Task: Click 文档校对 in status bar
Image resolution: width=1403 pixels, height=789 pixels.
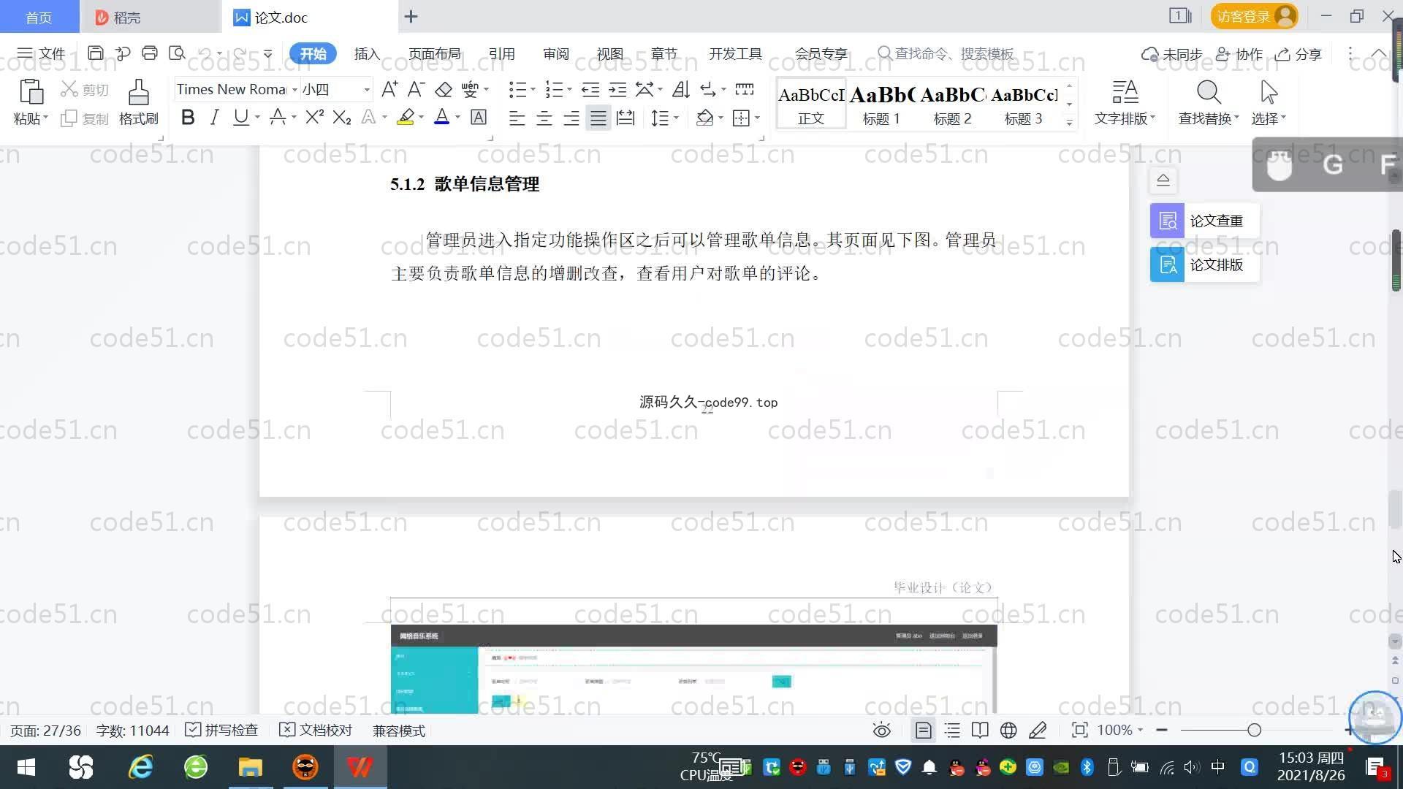Action: (x=316, y=731)
